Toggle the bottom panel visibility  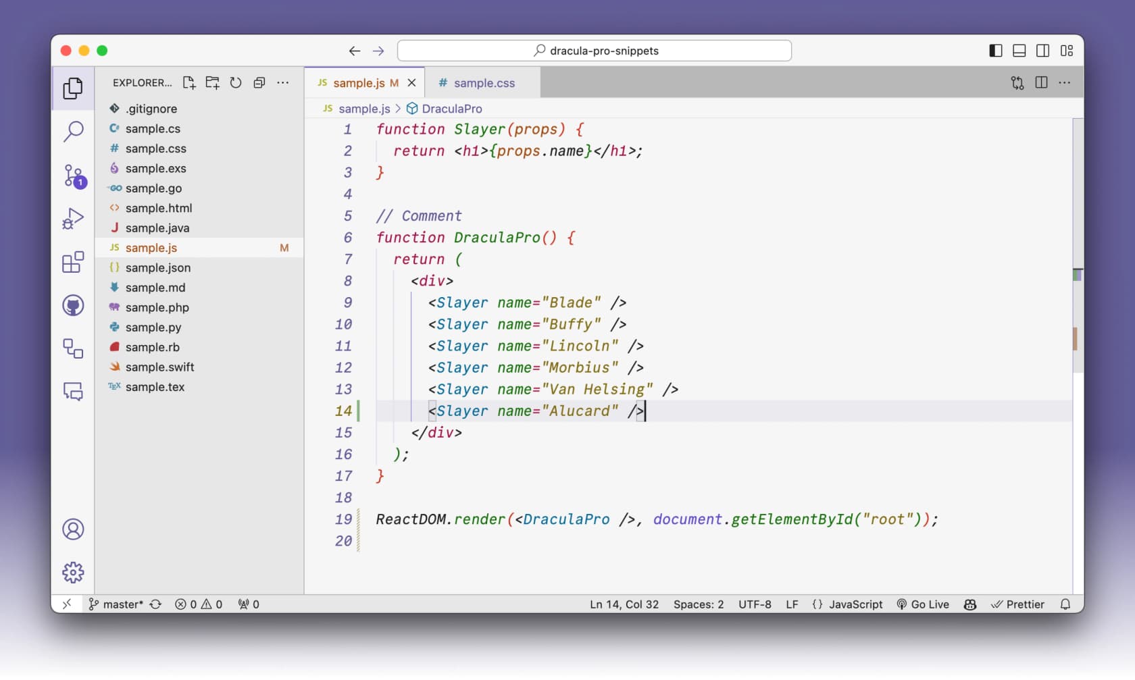click(1018, 51)
